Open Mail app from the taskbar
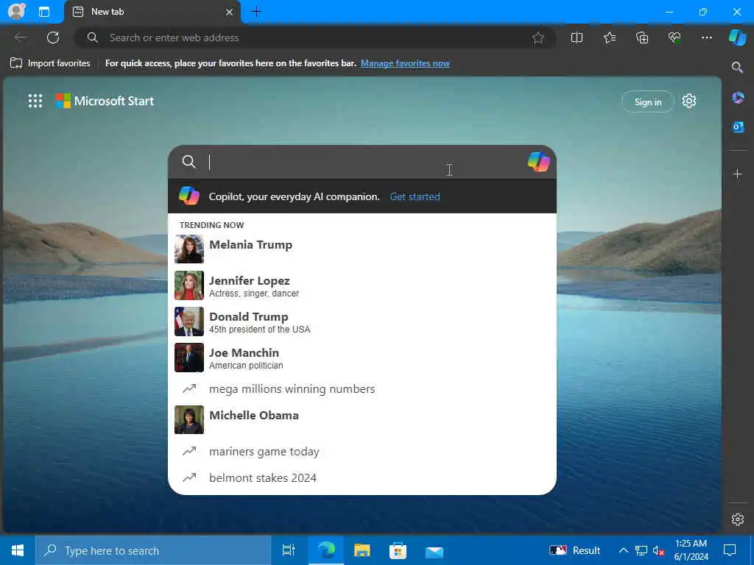This screenshot has height=565, width=754. click(x=434, y=552)
